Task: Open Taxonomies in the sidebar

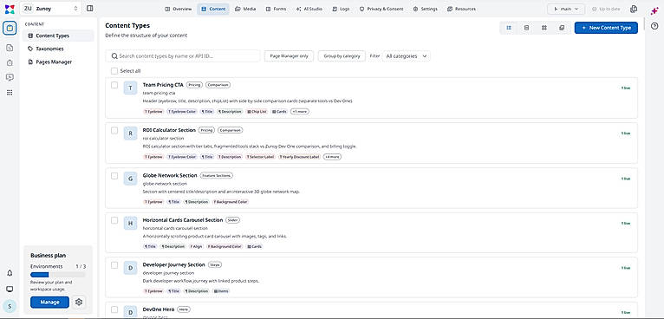Action: point(58,49)
